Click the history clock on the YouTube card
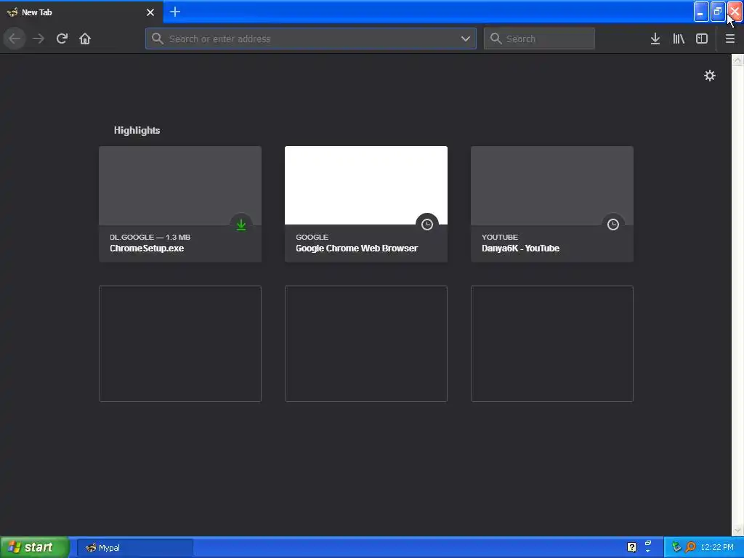Viewport: 744px width, 558px height. (613, 225)
